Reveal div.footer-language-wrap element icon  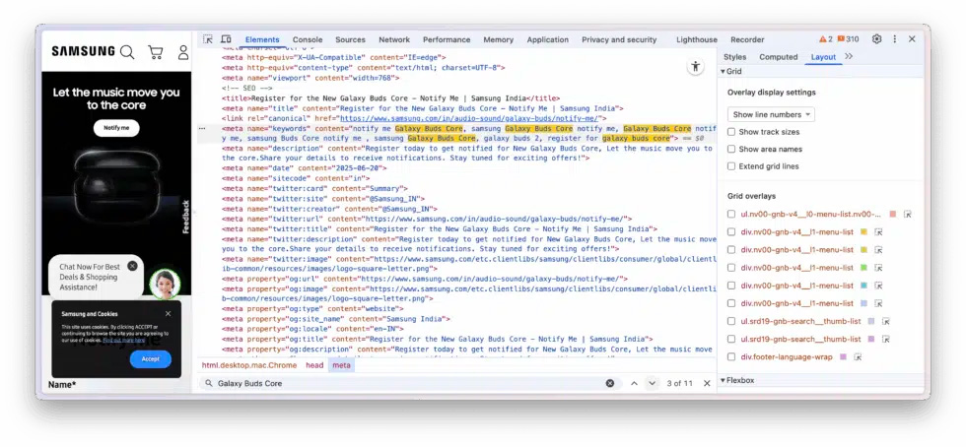click(x=858, y=356)
